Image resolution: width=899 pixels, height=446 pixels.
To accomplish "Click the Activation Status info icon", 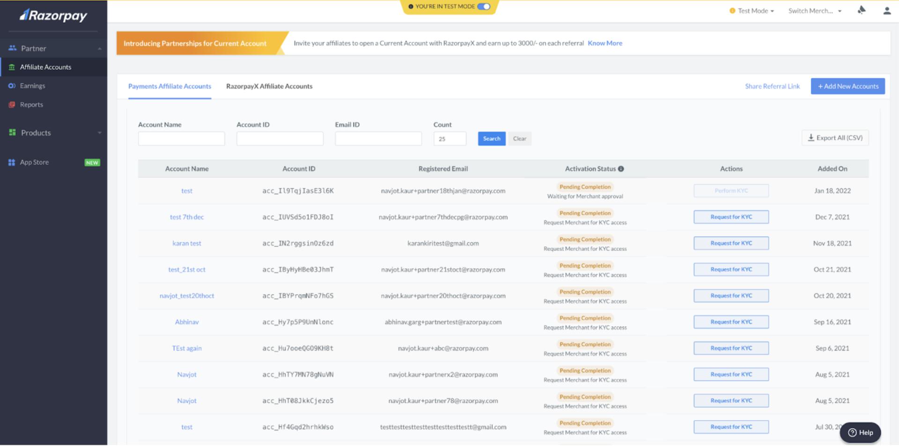I will (x=621, y=169).
